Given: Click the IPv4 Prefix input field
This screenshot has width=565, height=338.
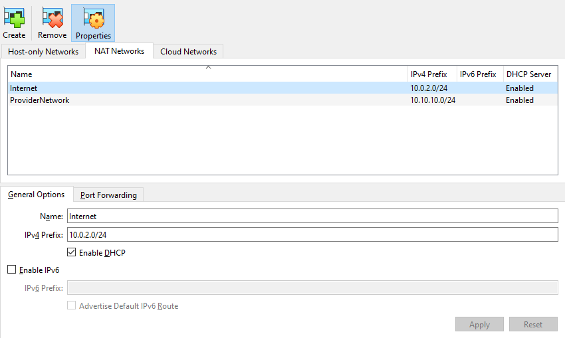Looking at the screenshot, I should [312, 234].
